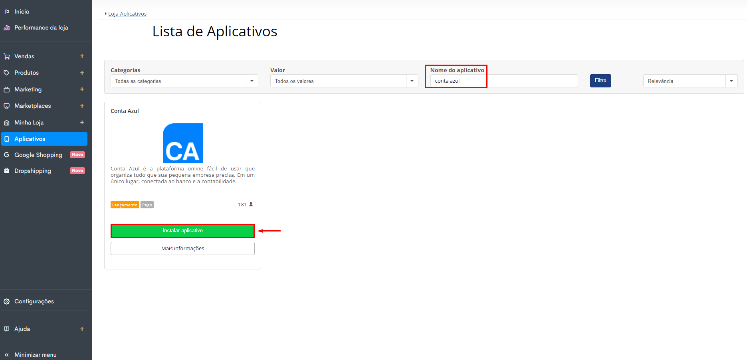Screen dimensions: 747x360
Task: Open the Valor dropdown arrow
Action: click(412, 81)
